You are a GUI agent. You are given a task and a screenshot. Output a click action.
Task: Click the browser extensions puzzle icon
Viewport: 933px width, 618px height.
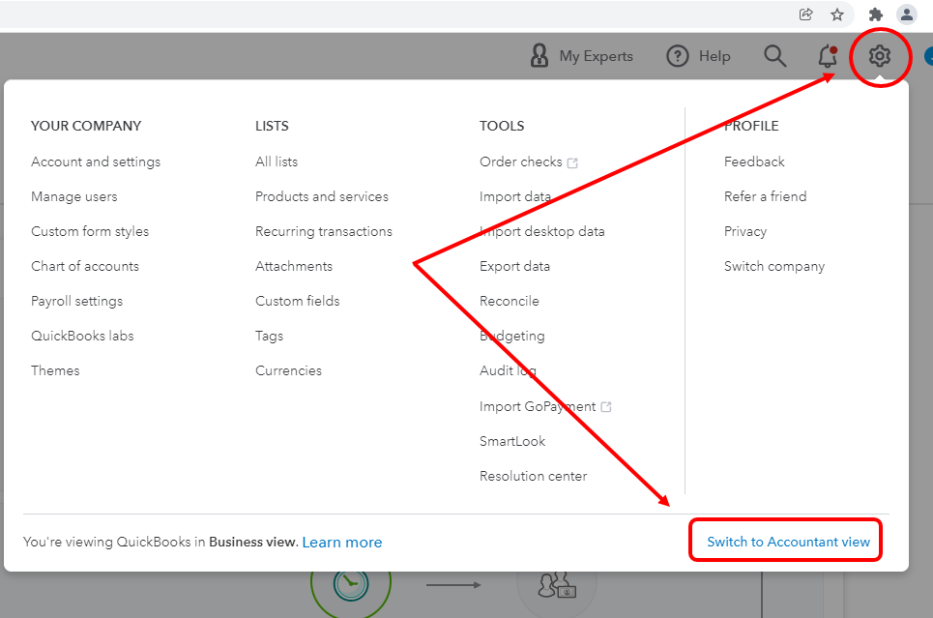[876, 15]
